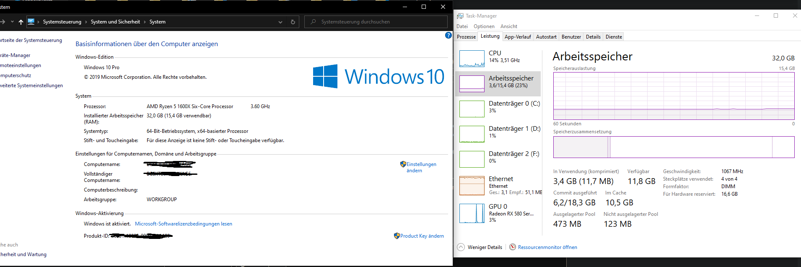Switch to the Prozesse tab

tap(466, 37)
